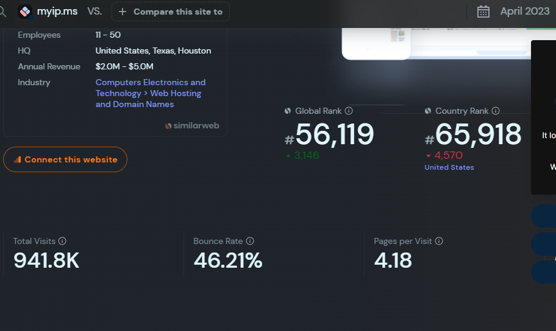The width and height of the screenshot is (556, 331).
Task: Click the Country Rank info icon
Action: (496, 111)
